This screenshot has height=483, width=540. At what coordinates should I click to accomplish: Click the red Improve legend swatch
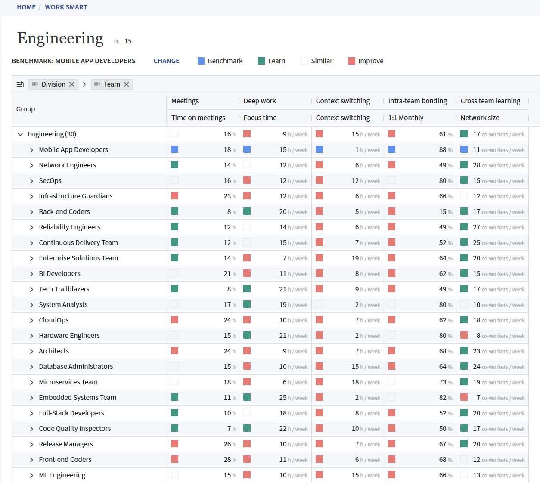pos(351,61)
